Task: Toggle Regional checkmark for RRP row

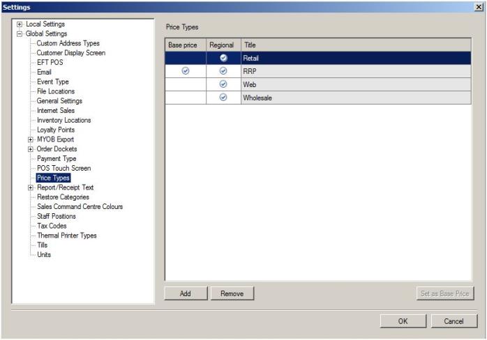Action: click(223, 71)
